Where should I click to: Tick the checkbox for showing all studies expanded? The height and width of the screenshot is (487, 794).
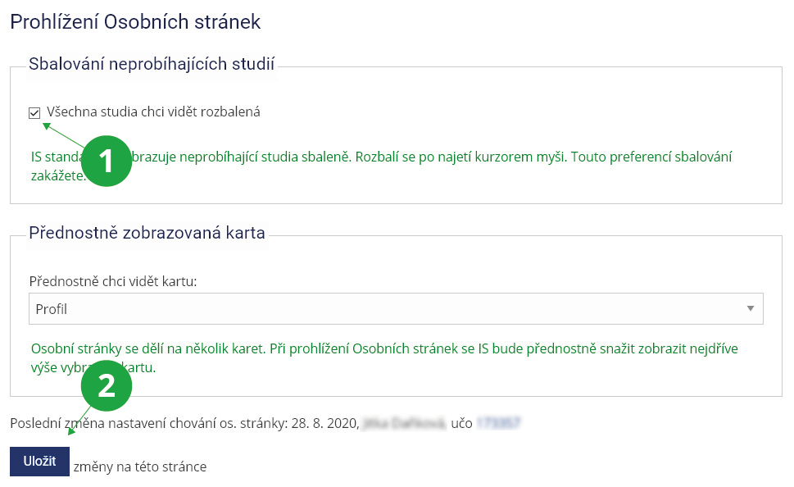click(34, 112)
